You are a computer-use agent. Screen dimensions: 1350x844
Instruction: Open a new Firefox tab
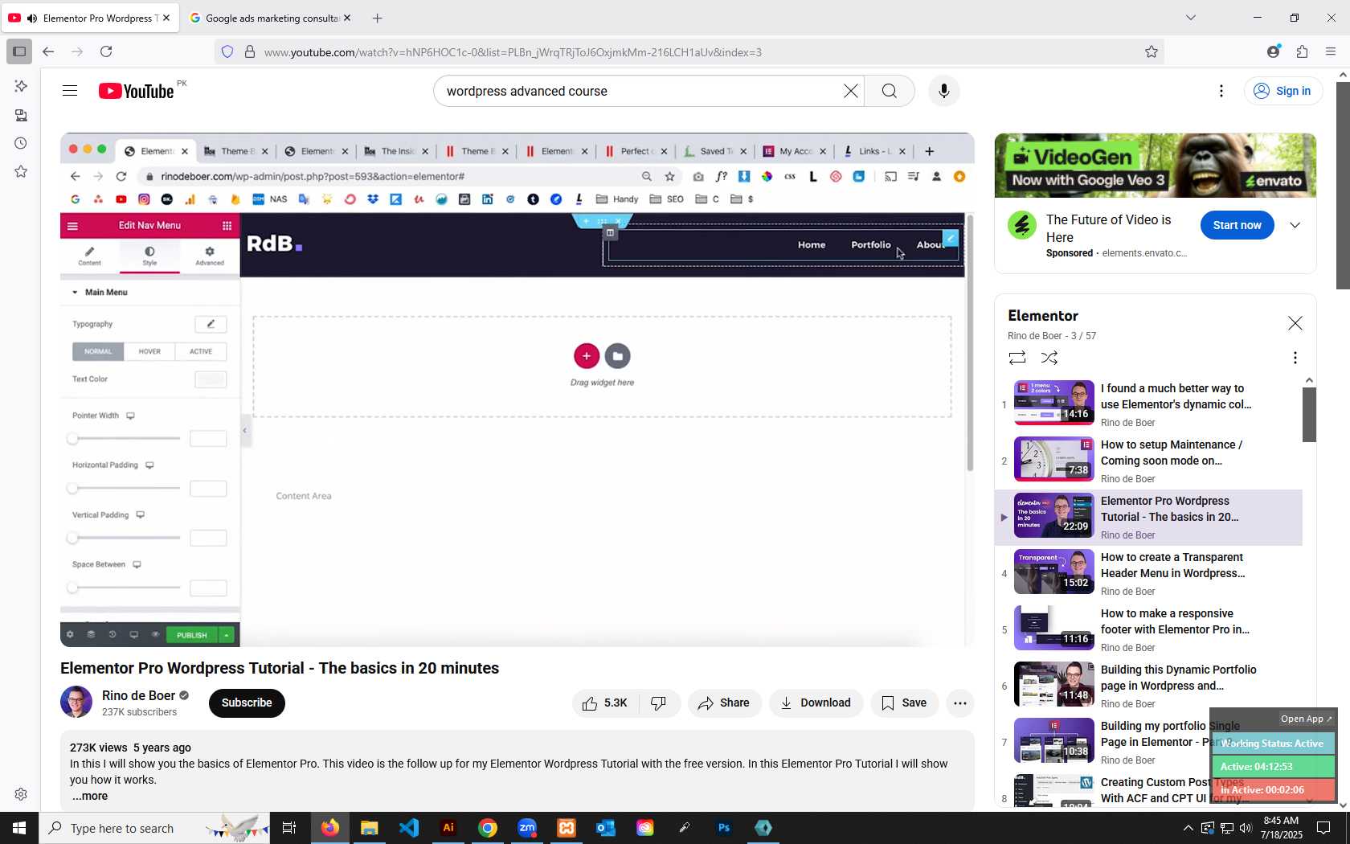point(377,18)
